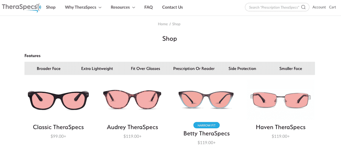Filter by Smaller Face feature
Screen dimensions: 341x150
tap(290, 69)
